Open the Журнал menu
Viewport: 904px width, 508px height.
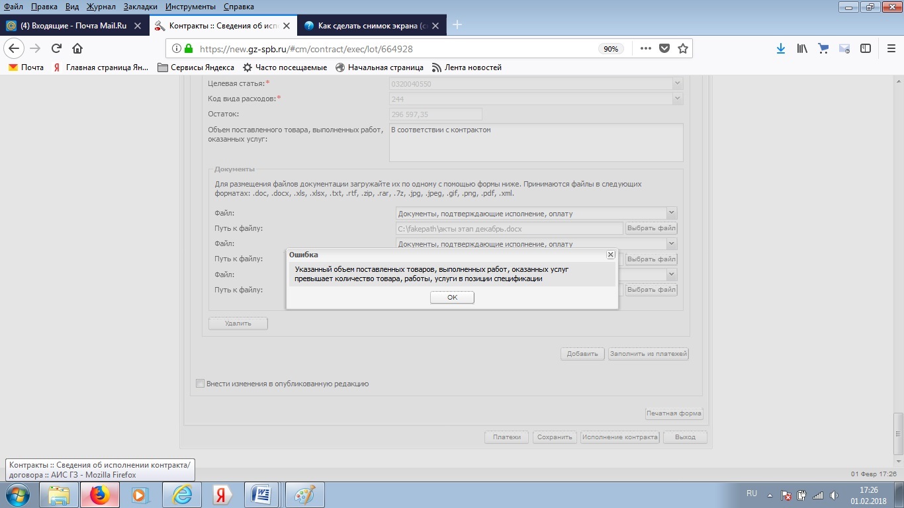101,7
